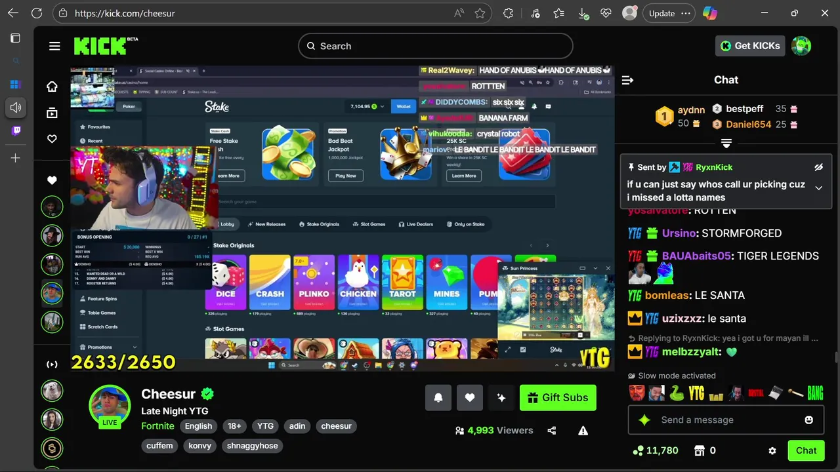Select the konvy tag
Image resolution: width=840 pixels, height=472 pixels.
[x=200, y=446]
